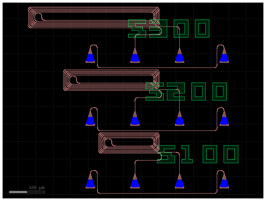Pick the rightmost grating coupler in the middle row
The width and height of the screenshot is (266, 201).
pyautogui.click(x=224, y=119)
